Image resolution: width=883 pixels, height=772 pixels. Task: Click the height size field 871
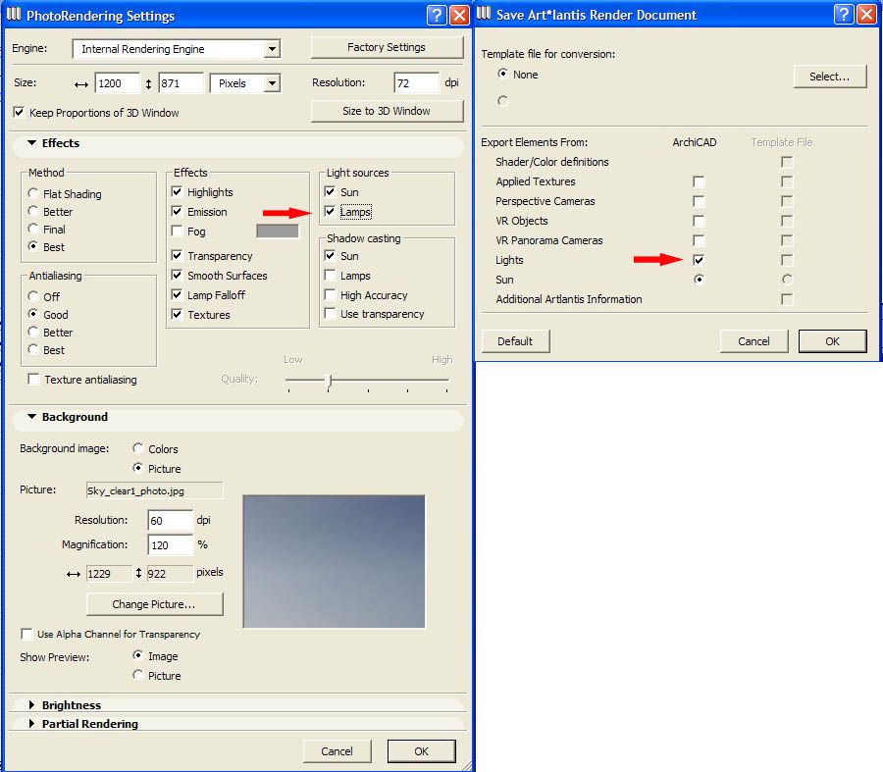click(181, 83)
